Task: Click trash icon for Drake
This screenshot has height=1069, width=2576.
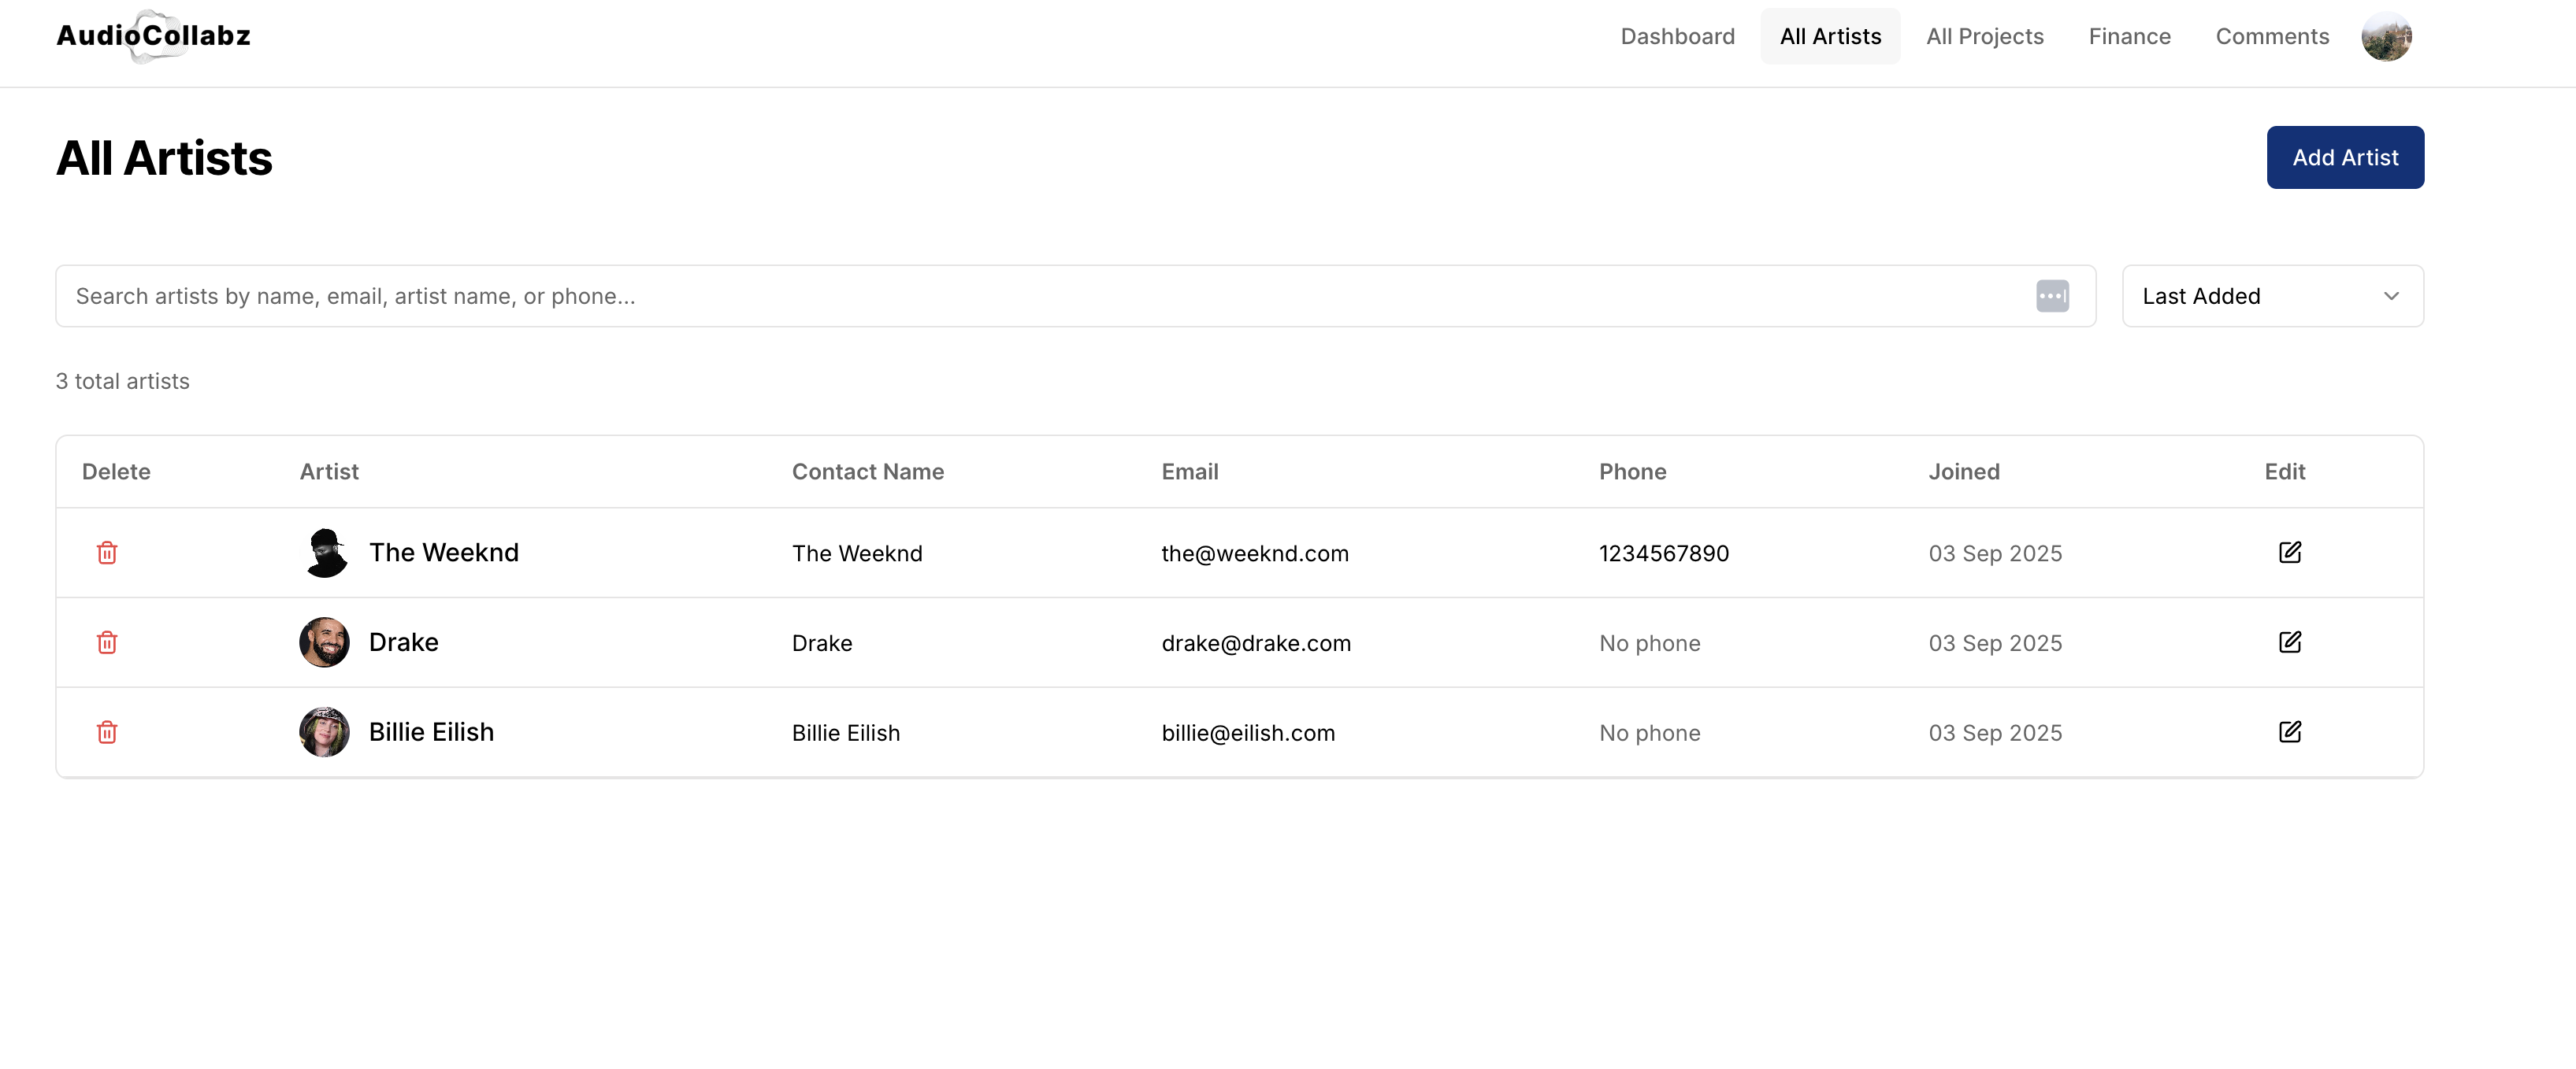Action: coord(107,642)
